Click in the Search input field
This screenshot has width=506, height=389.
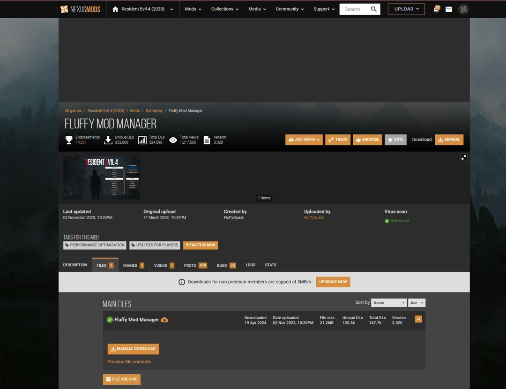click(x=355, y=9)
